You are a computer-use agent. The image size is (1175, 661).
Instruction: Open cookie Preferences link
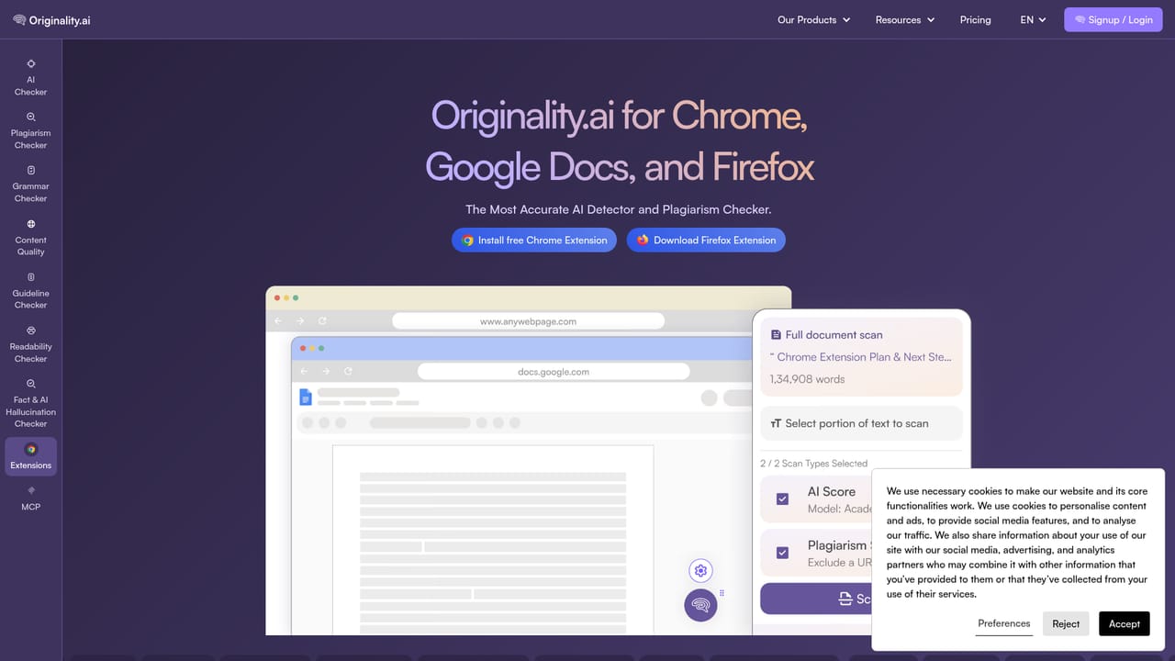[1004, 623]
